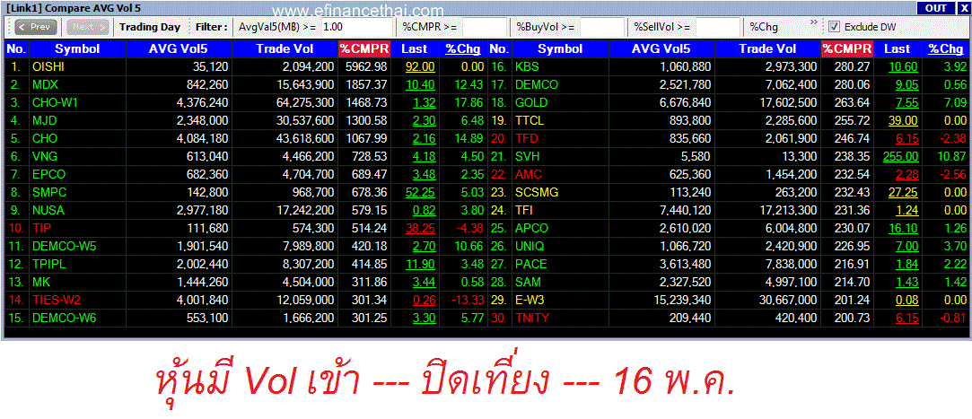Screen dimensions: 972x419
Task: Click the %CMPR >= filter input
Action: 484,27
